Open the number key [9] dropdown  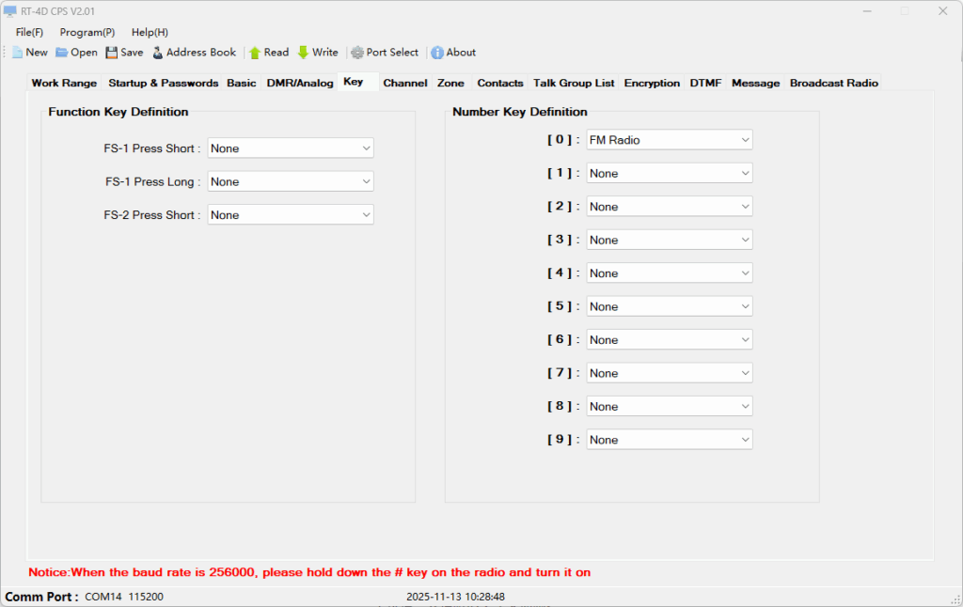670,440
